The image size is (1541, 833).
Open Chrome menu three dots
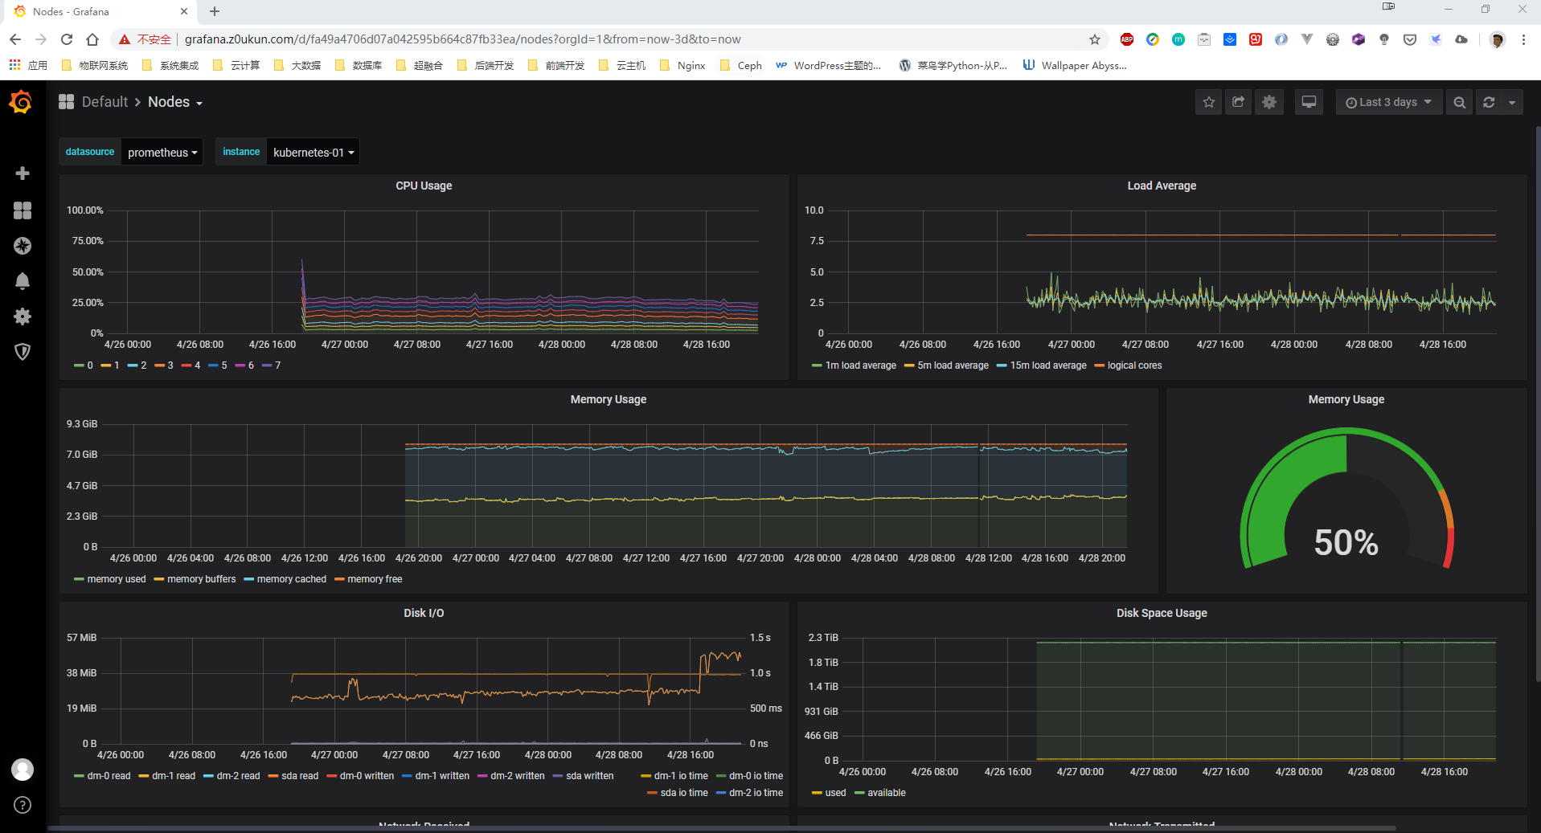1523,39
